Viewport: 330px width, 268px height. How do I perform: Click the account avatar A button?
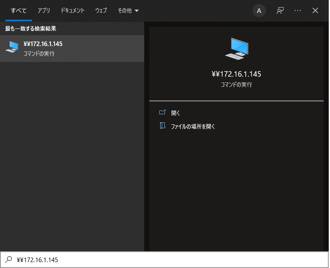(x=259, y=11)
